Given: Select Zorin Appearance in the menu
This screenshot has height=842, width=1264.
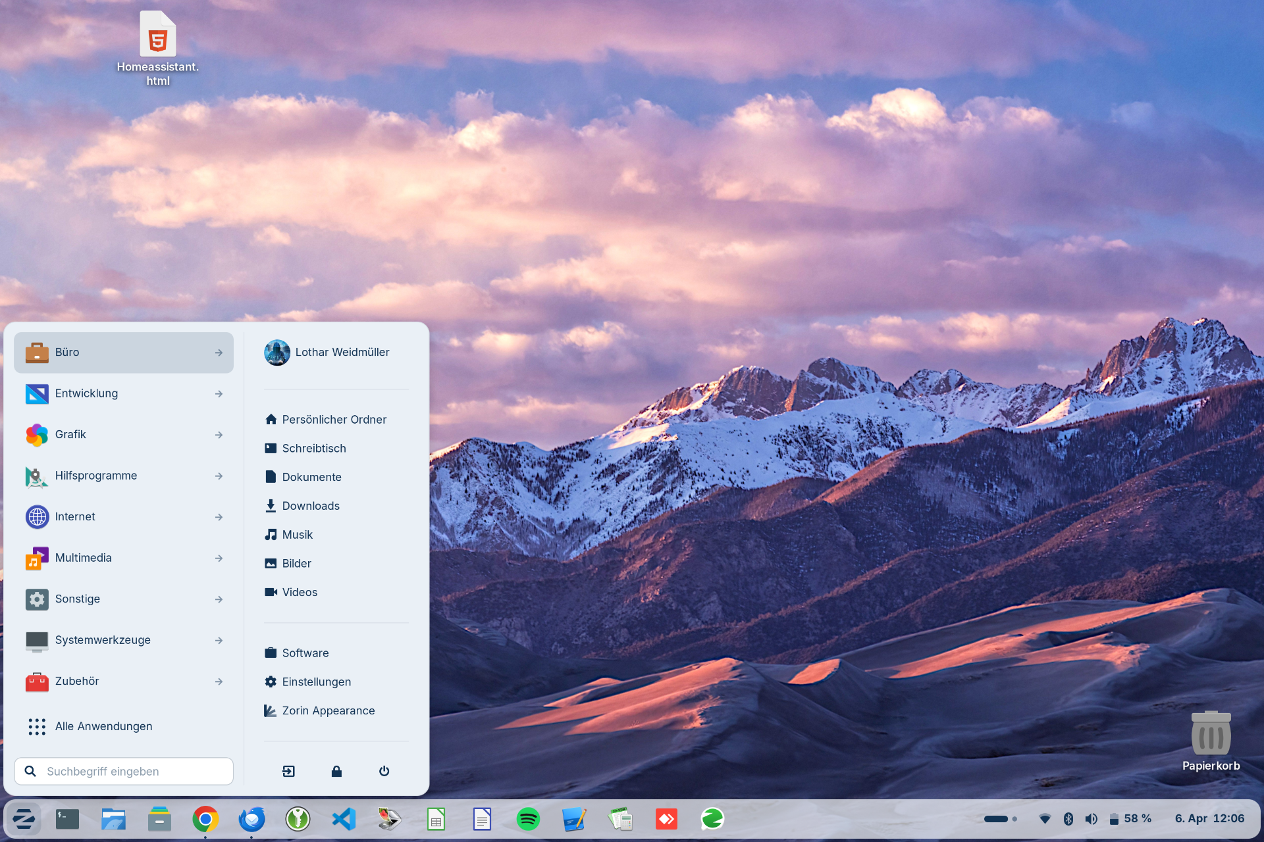Looking at the screenshot, I should pos(328,710).
